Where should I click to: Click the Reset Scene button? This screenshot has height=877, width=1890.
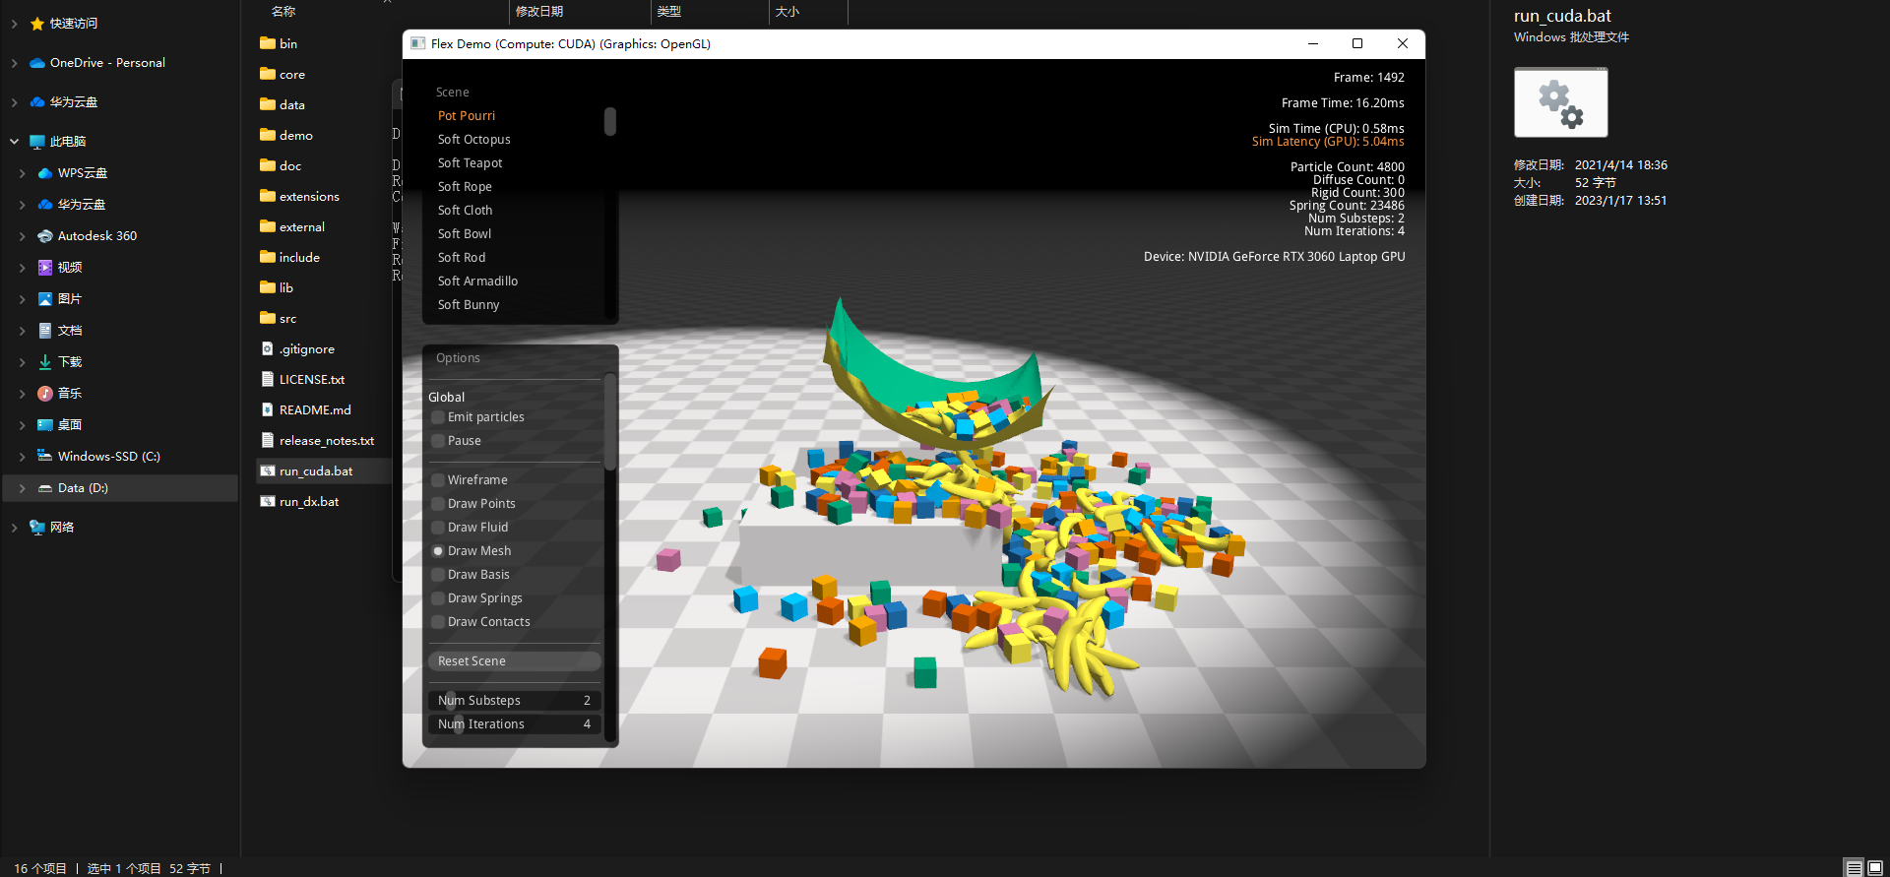(x=514, y=661)
